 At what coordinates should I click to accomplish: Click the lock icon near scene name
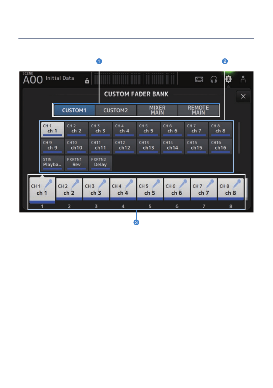coord(87,81)
